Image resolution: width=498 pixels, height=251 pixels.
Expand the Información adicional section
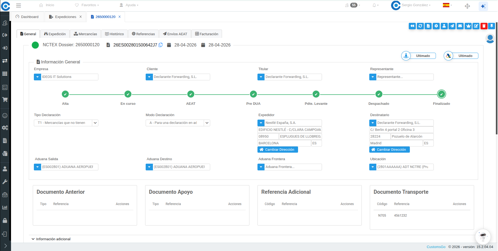click(51, 239)
